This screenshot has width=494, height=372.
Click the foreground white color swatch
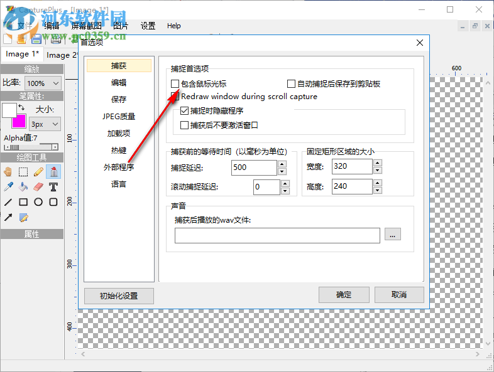coord(9,110)
